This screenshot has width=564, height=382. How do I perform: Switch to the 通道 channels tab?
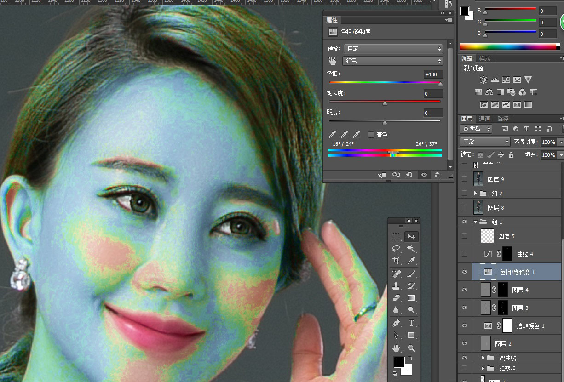[x=484, y=119]
